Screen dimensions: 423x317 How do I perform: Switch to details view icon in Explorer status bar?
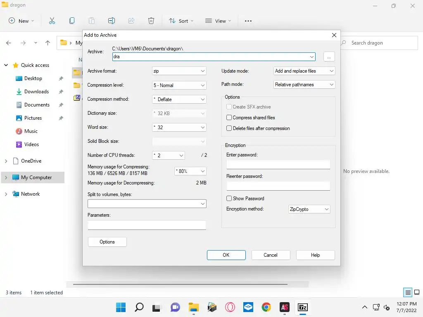coord(408,292)
